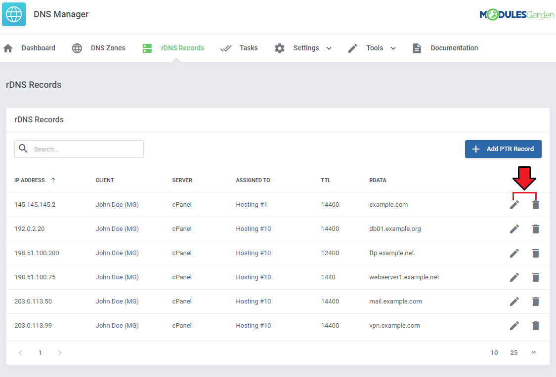Edit the 198.51.100.200 record
Viewport: 556px width, 377px height.
pyautogui.click(x=514, y=253)
